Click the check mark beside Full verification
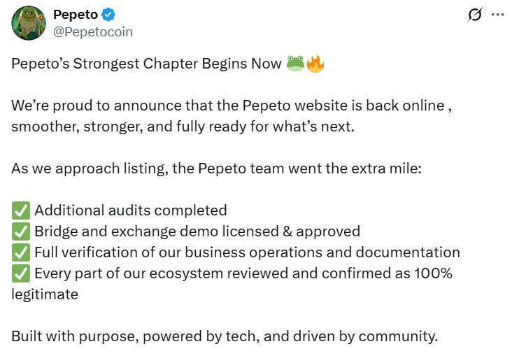The width and height of the screenshot is (526, 358). [20, 252]
